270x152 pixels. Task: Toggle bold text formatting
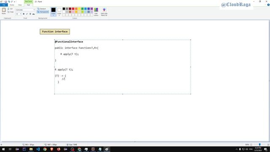24,14
